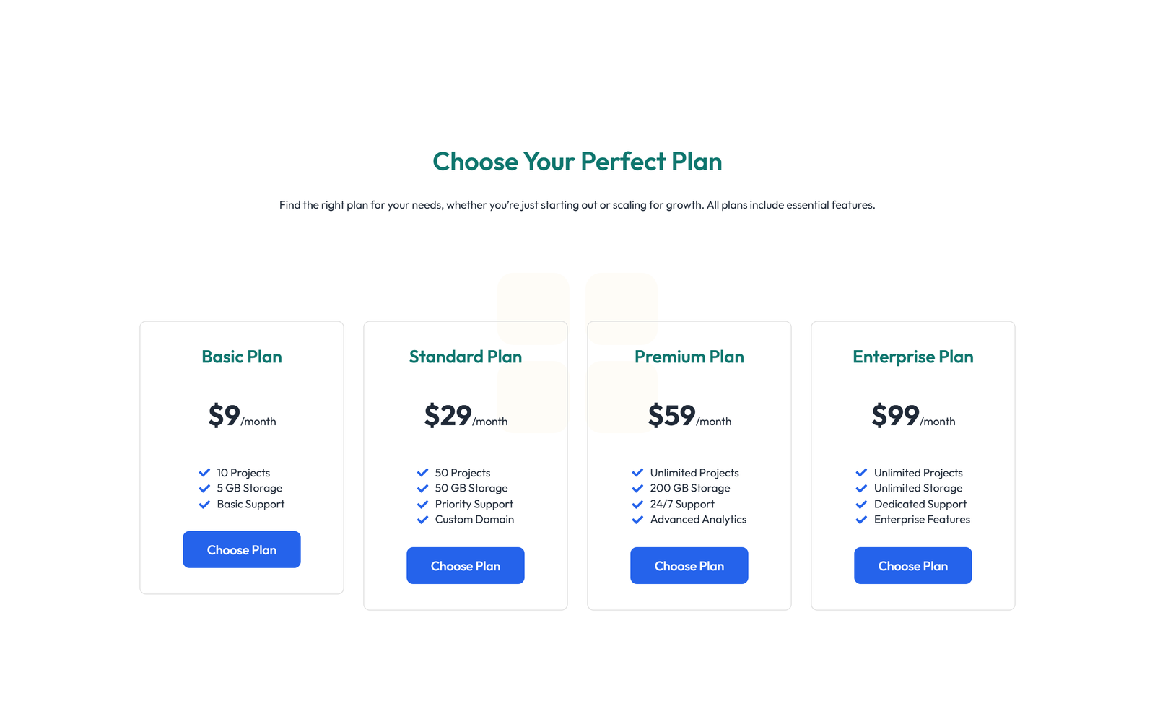1155x706 pixels.
Task: Click the "Choose Your Perfect Plan" heading
Action: [x=577, y=162]
